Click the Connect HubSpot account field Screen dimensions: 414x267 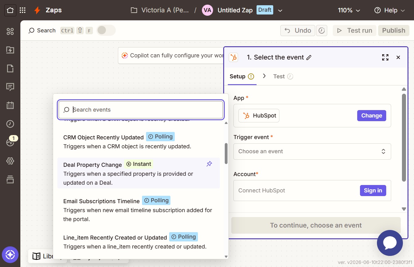point(312,191)
